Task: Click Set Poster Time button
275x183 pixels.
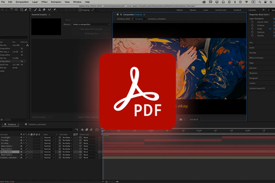Action: 91,33
